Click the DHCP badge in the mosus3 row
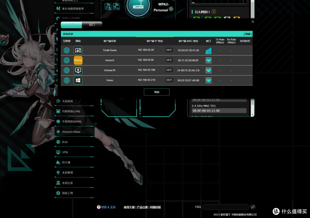310x218 pixels. point(169,60)
